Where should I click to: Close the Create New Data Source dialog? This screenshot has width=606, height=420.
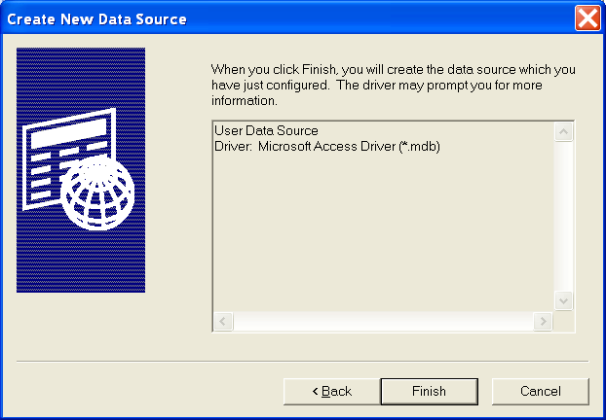pyautogui.click(x=587, y=17)
